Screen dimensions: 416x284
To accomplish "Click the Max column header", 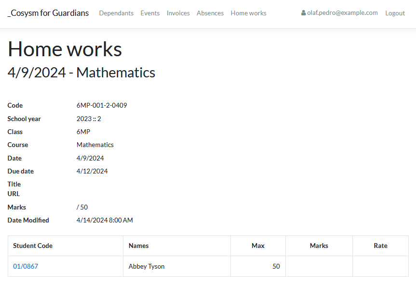I will (258, 246).
